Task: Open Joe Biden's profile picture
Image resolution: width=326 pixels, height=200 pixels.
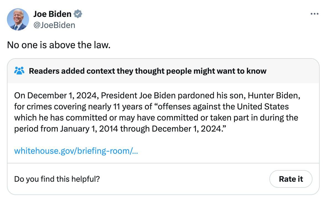Action: (18, 19)
